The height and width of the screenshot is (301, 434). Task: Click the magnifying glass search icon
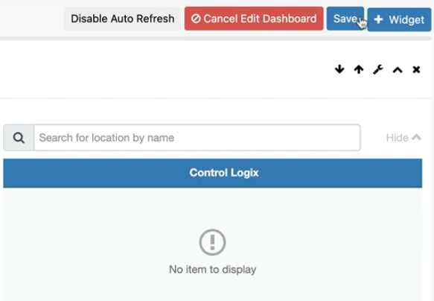(x=19, y=138)
